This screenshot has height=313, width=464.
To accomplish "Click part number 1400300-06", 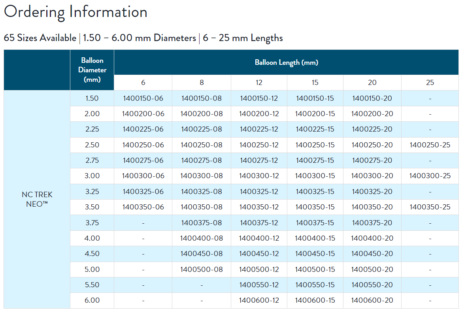I will (x=143, y=176).
